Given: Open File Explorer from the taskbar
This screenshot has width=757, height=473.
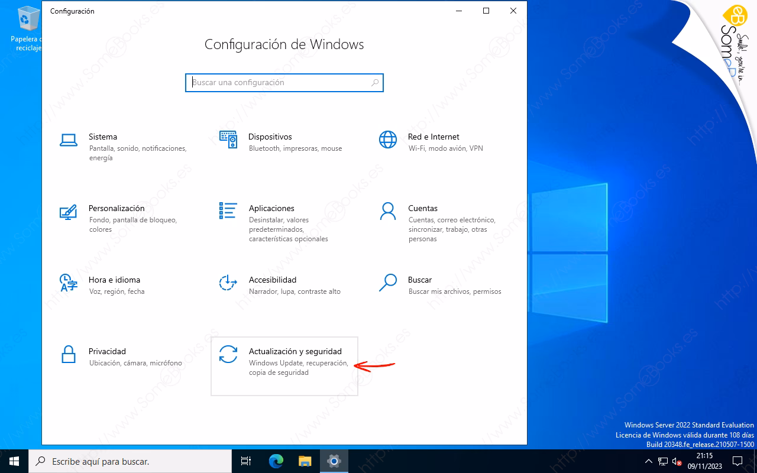Looking at the screenshot, I should click(x=305, y=461).
